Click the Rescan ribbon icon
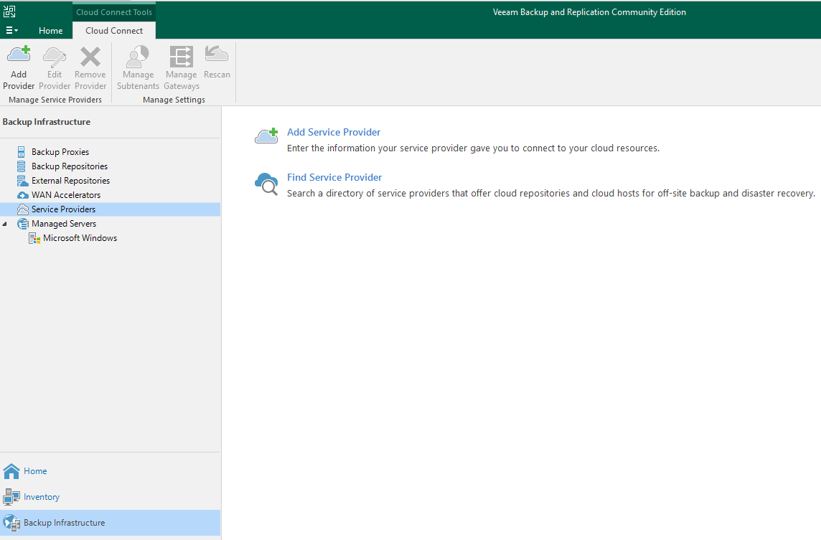Screen dimensions: 821x540 [217, 54]
